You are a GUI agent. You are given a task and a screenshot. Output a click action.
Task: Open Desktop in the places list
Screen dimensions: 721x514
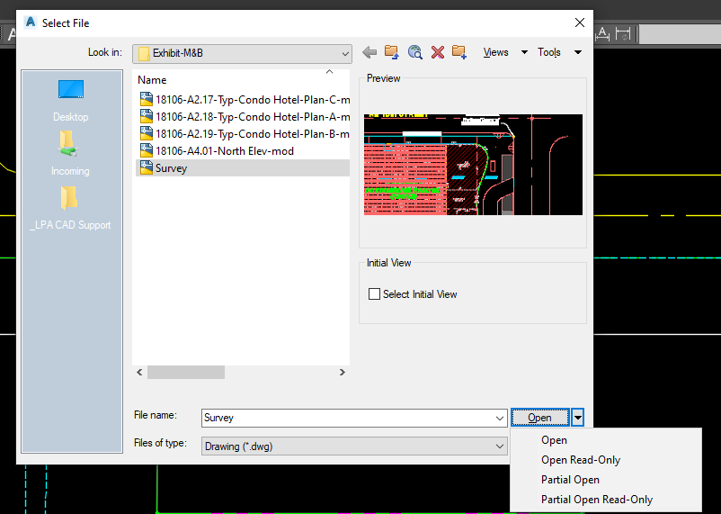(x=71, y=101)
